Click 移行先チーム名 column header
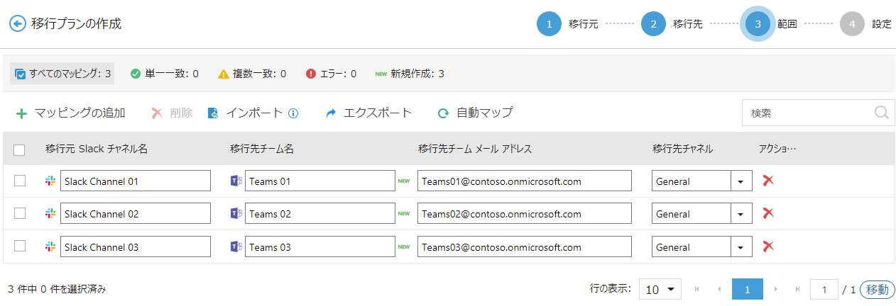Screen dimensions: 896x306 pos(262,149)
